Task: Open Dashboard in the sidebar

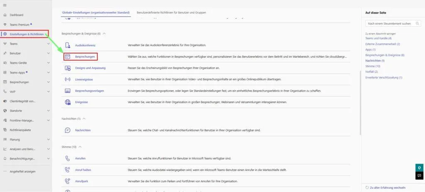Action: (17, 15)
